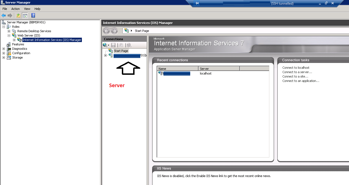Click the Roles node icon
The height and width of the screenshot is (185, 349).
coord(9,27)
